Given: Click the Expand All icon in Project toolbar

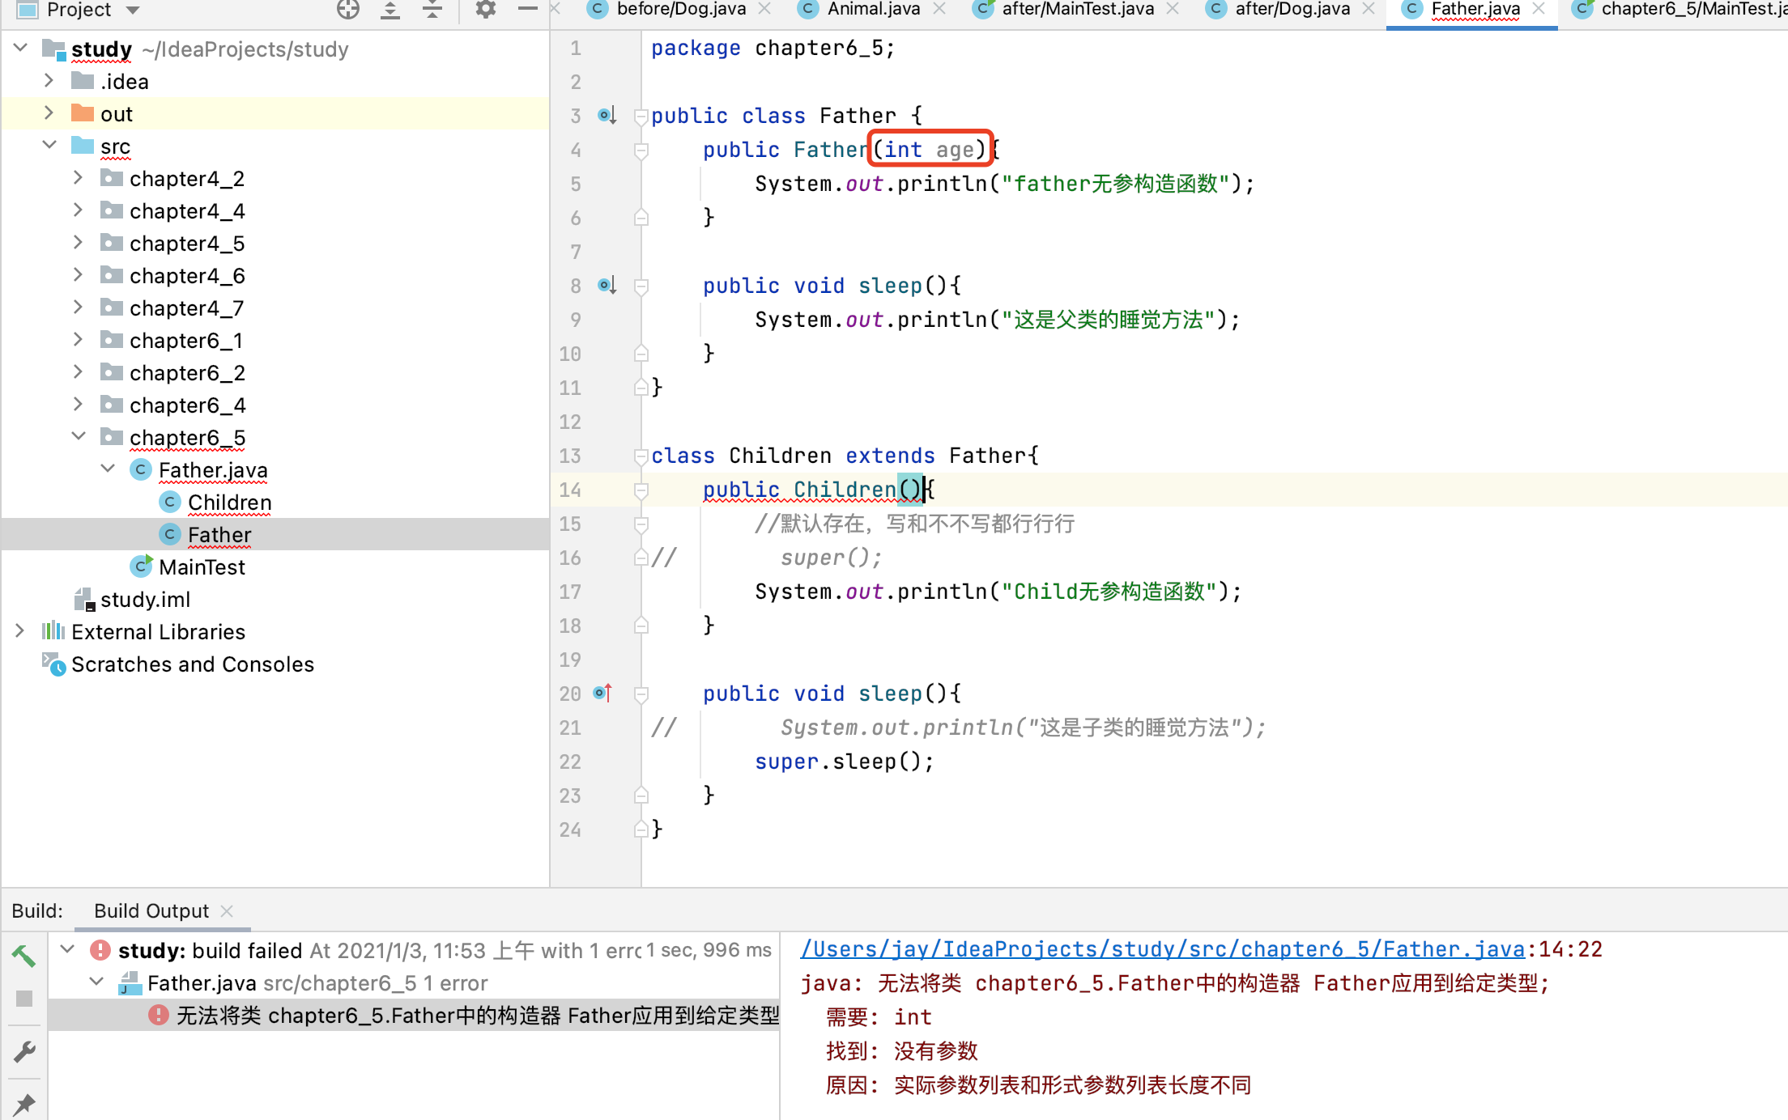Looking at the screenshot, I should pyautogui.click(x=390, y=10).
